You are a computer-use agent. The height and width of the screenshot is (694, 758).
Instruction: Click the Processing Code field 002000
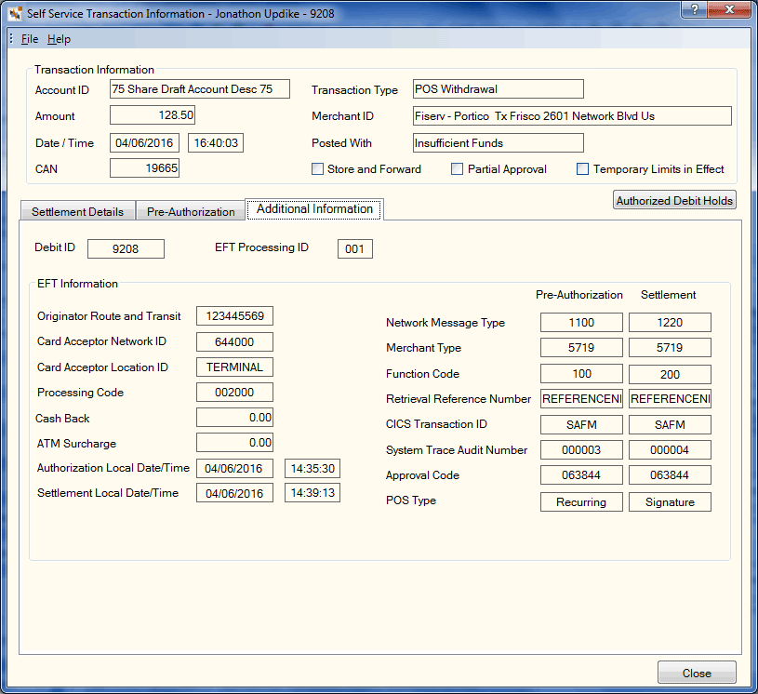click(234, 393)
